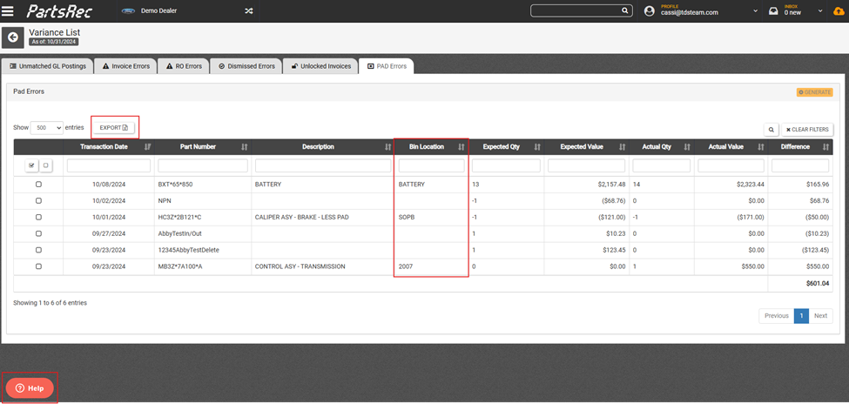Click the Description filter field
The image size is (849, 404).
322,165
